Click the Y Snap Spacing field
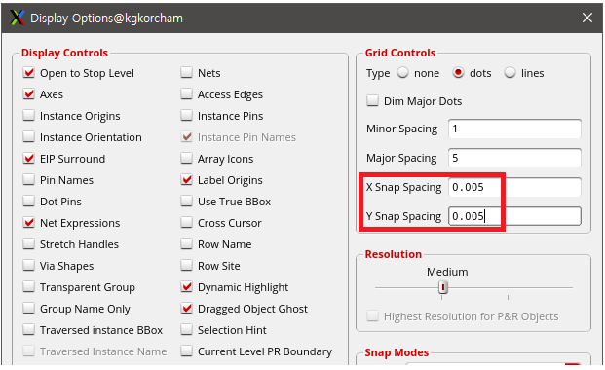Viewport: 605px width, 370px height. click(514, 216)
